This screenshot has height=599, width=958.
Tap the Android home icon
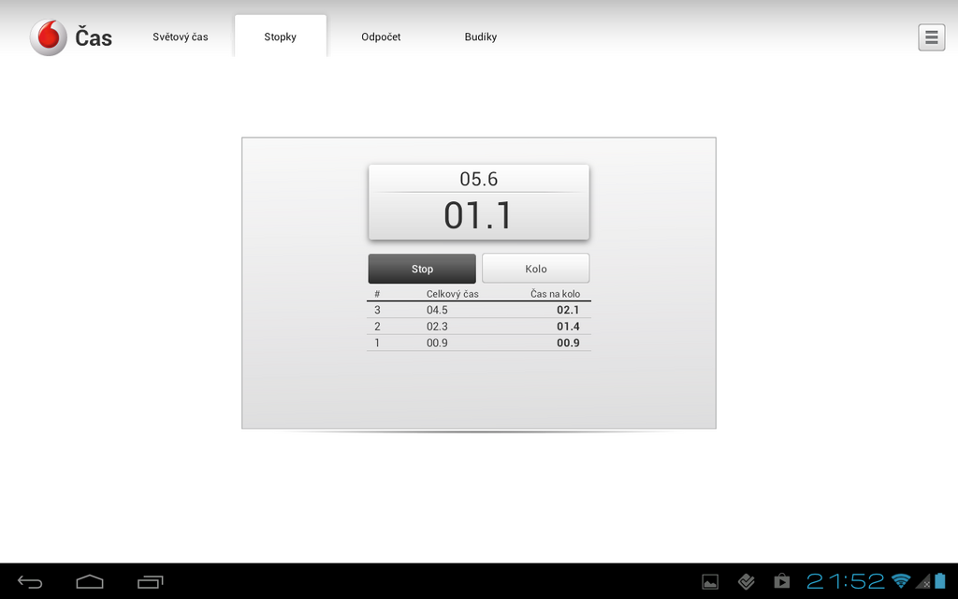pyautogui.click(x=90, y=582)
